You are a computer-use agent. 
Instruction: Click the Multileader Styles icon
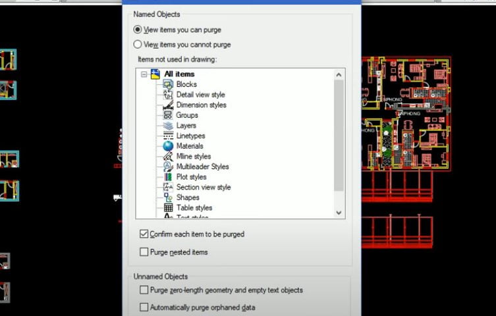pos(168,167)
